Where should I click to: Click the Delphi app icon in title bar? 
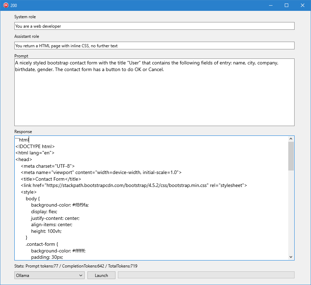pyautogui.click(x=6, y=5)
